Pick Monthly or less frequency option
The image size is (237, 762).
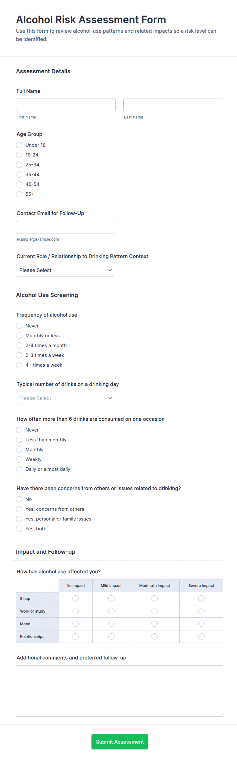[x=19, y=336]
